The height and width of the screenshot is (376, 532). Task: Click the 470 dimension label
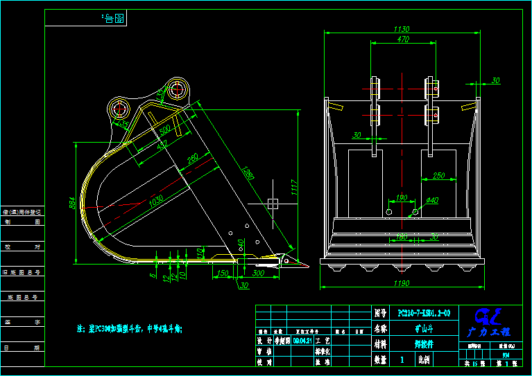coord(402,40)
